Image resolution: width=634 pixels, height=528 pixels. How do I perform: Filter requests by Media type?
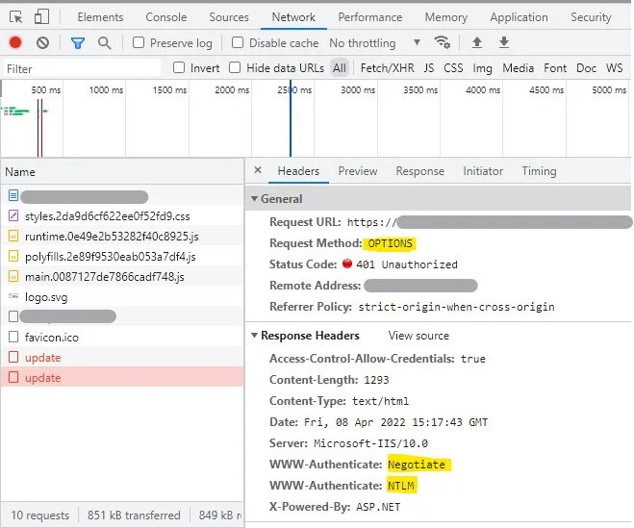pyautogui.click(x=518, y=68)
